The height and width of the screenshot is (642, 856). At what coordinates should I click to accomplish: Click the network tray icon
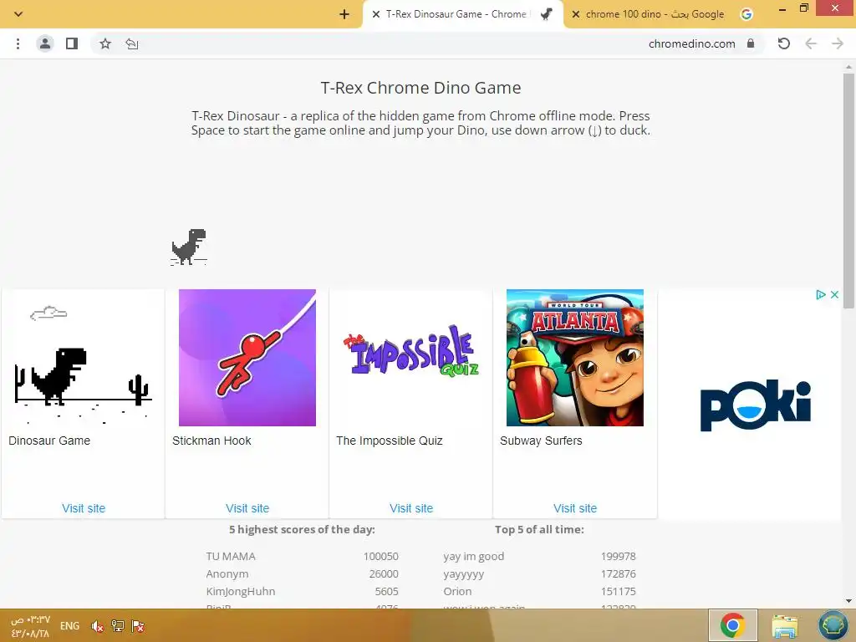[x=117, y=626]
